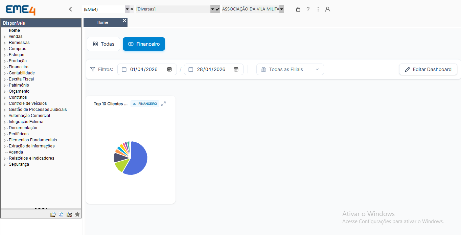Clear the (EME4) selection with the X
Image resolution: width=461 pixels, height=235 pixels.
[x=132, y=9]
